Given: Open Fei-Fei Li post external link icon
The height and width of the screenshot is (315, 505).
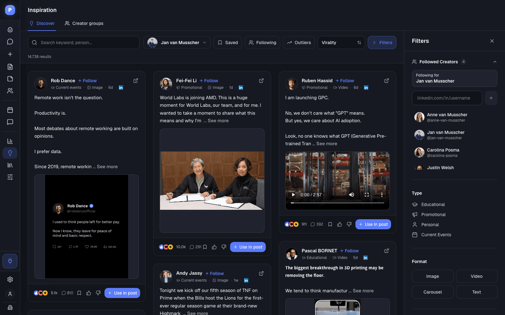Looking at the screenshot, I should pos(261,81).
